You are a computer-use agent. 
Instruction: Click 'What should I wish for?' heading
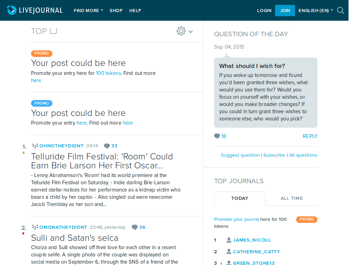[x=252, y=66]
